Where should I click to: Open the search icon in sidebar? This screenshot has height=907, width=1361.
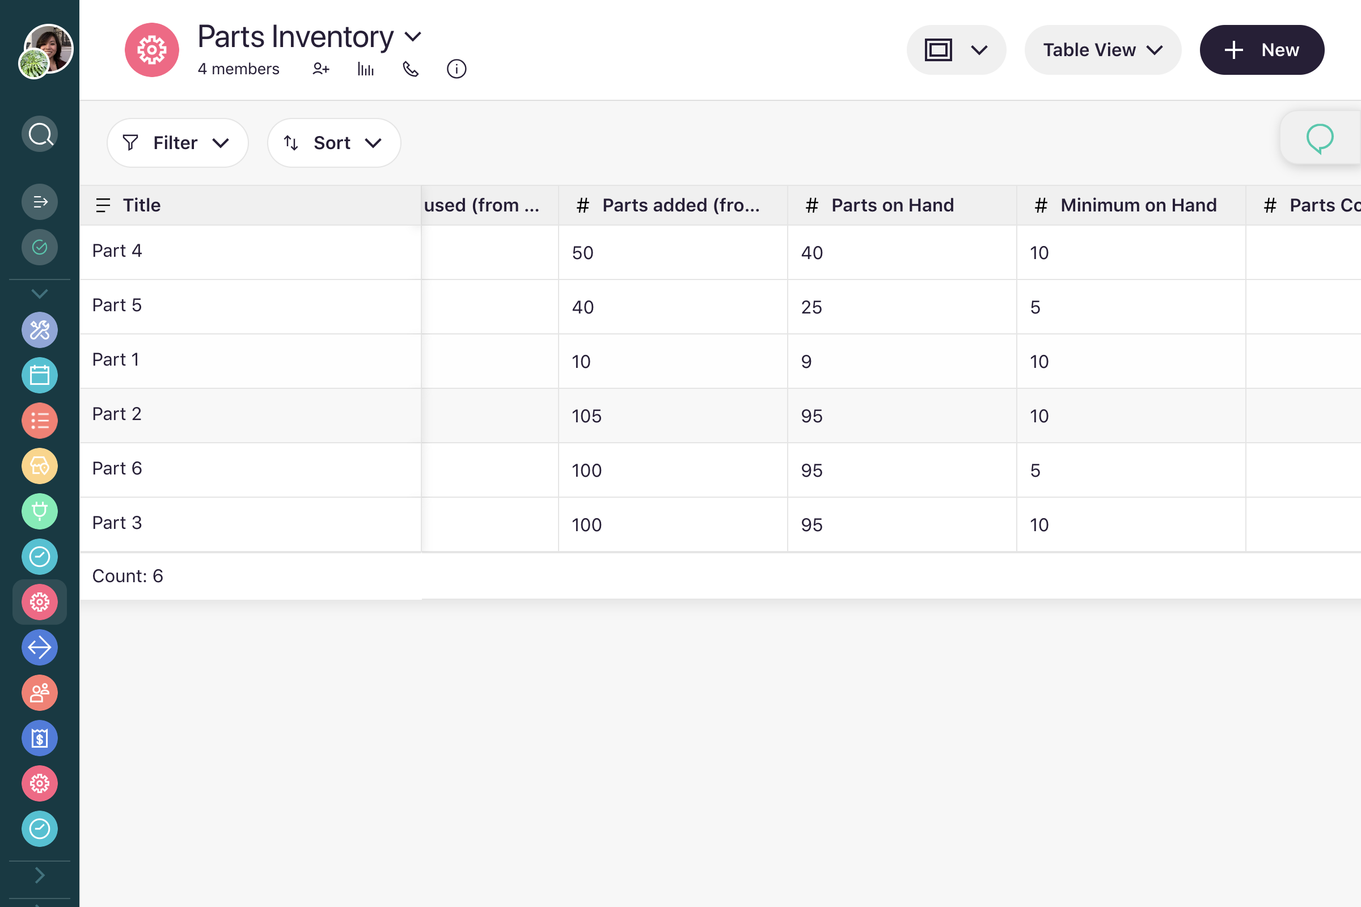point(40,135)
